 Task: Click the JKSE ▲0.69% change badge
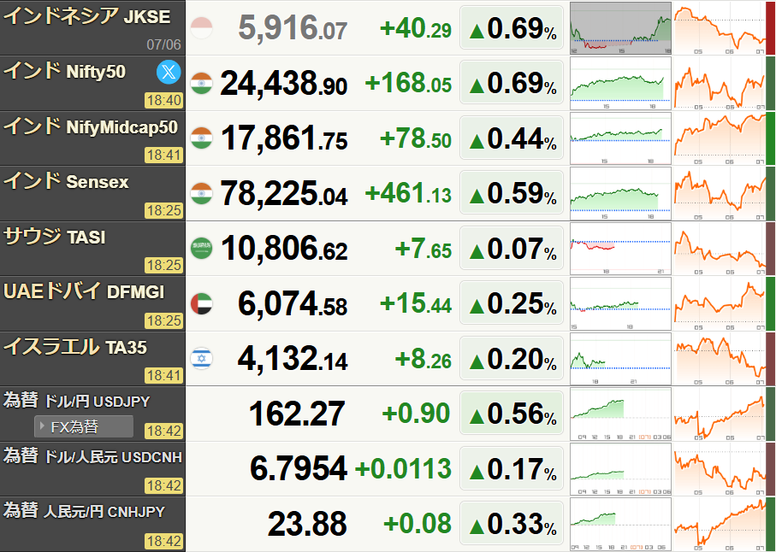click(512, 28)
